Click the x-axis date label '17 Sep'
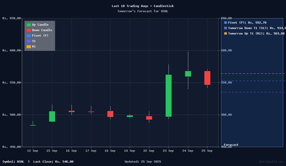This screenshot has height=166, width=286. coord(91,151)
